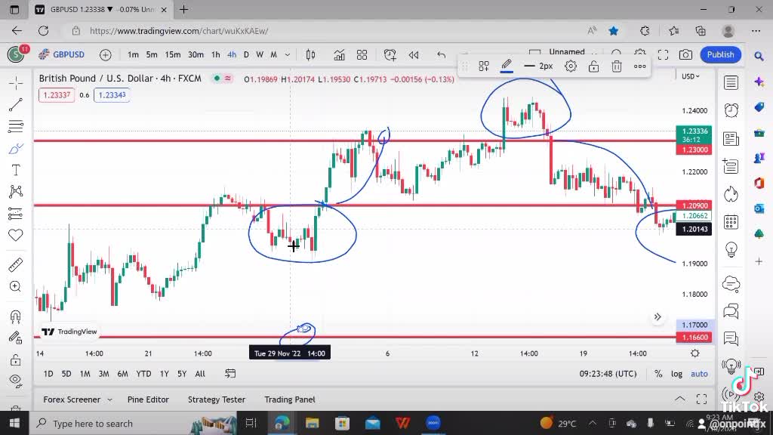
Task: Open the Fibonacci retracement tools
Action: tap(16, 126)
